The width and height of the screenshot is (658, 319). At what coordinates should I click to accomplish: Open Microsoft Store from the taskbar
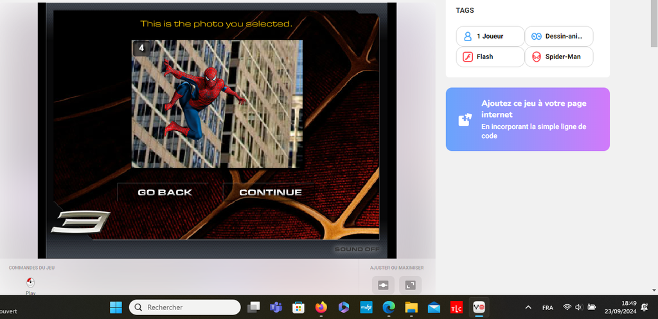pos(298,307)
